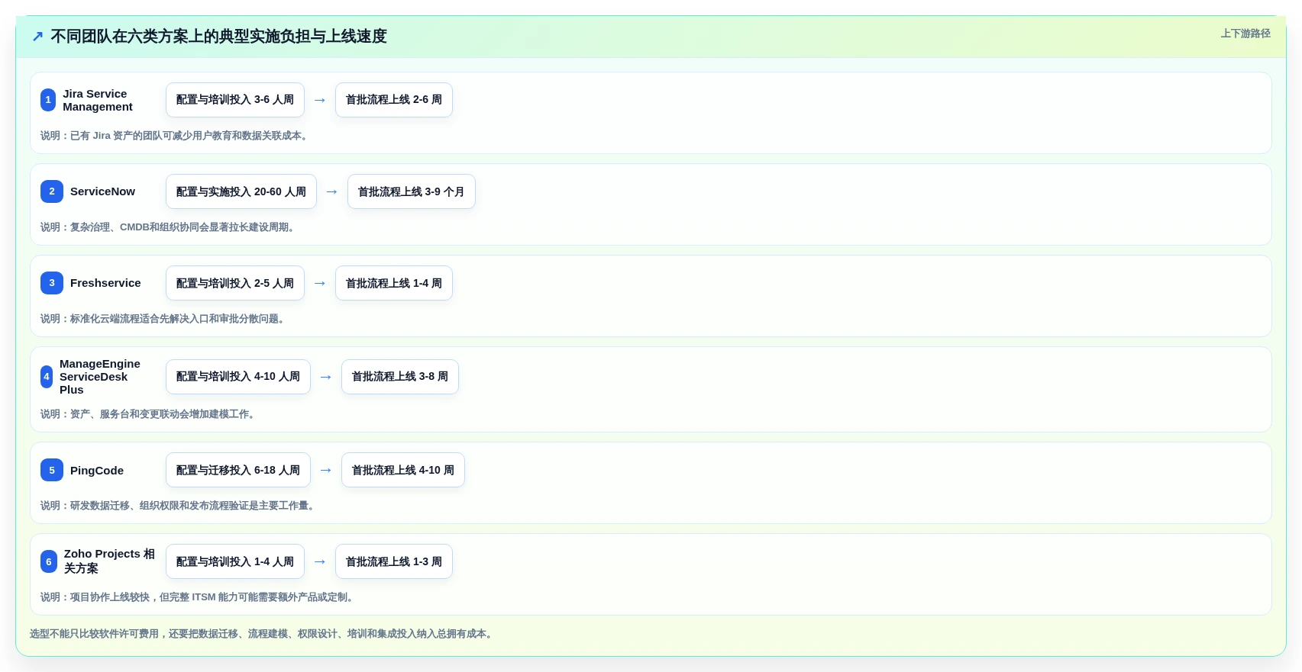The height and width of the screenshot is (672, 1302).
Task: Select number badge 6 for Zoho Projects
Action: (x=49, y=561)
